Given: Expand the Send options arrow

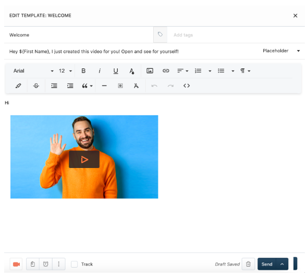Looking at the screenshot, I should coord(282,264).
